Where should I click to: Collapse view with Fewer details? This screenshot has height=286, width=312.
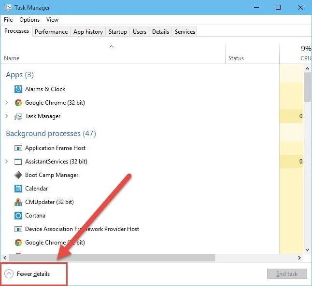[x=27, y=274]
